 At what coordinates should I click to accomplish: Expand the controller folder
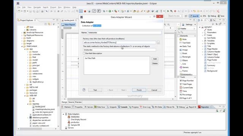point(28,54)
